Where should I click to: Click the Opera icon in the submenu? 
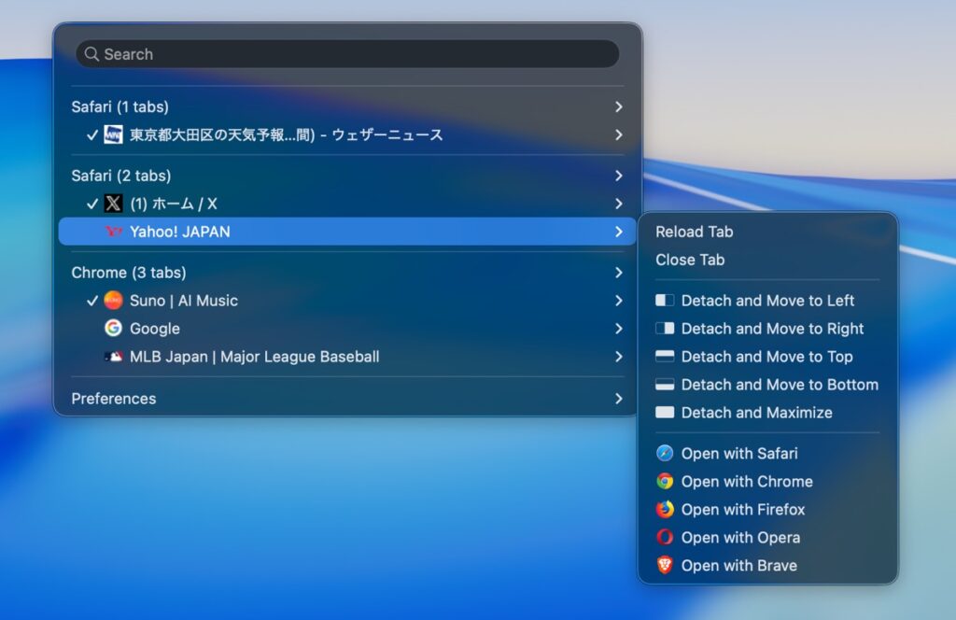point(665,538)
